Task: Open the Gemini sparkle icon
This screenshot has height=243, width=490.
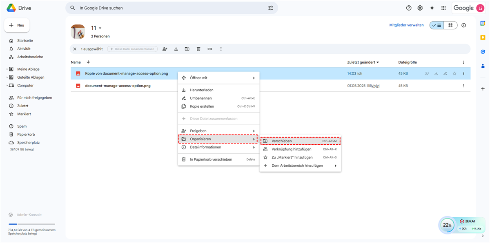Action: click(432, 8)
